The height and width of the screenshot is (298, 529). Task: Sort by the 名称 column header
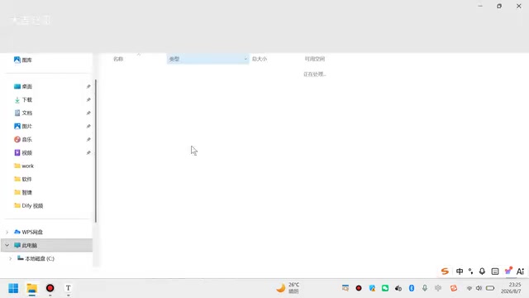(118, 59)
